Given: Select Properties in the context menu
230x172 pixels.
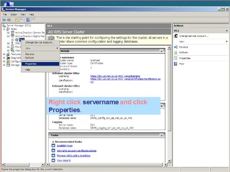Looking at the screenshot, I should click(x=31, y=64).
